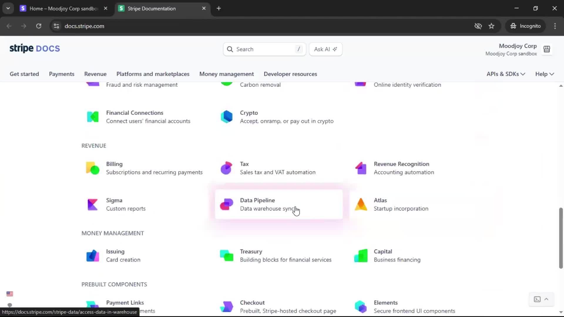Click the Sigma product icon

pyautogui.click(x=93, y=205)
